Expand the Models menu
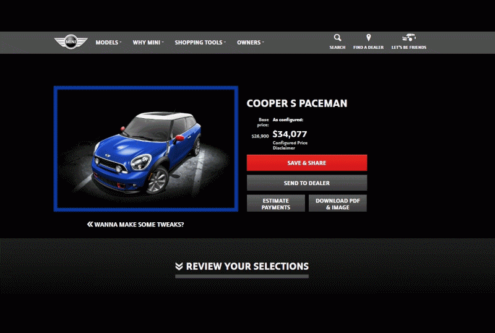Image resolution: width=495 pixels, height=333 pixels. [x=108, y=42]
